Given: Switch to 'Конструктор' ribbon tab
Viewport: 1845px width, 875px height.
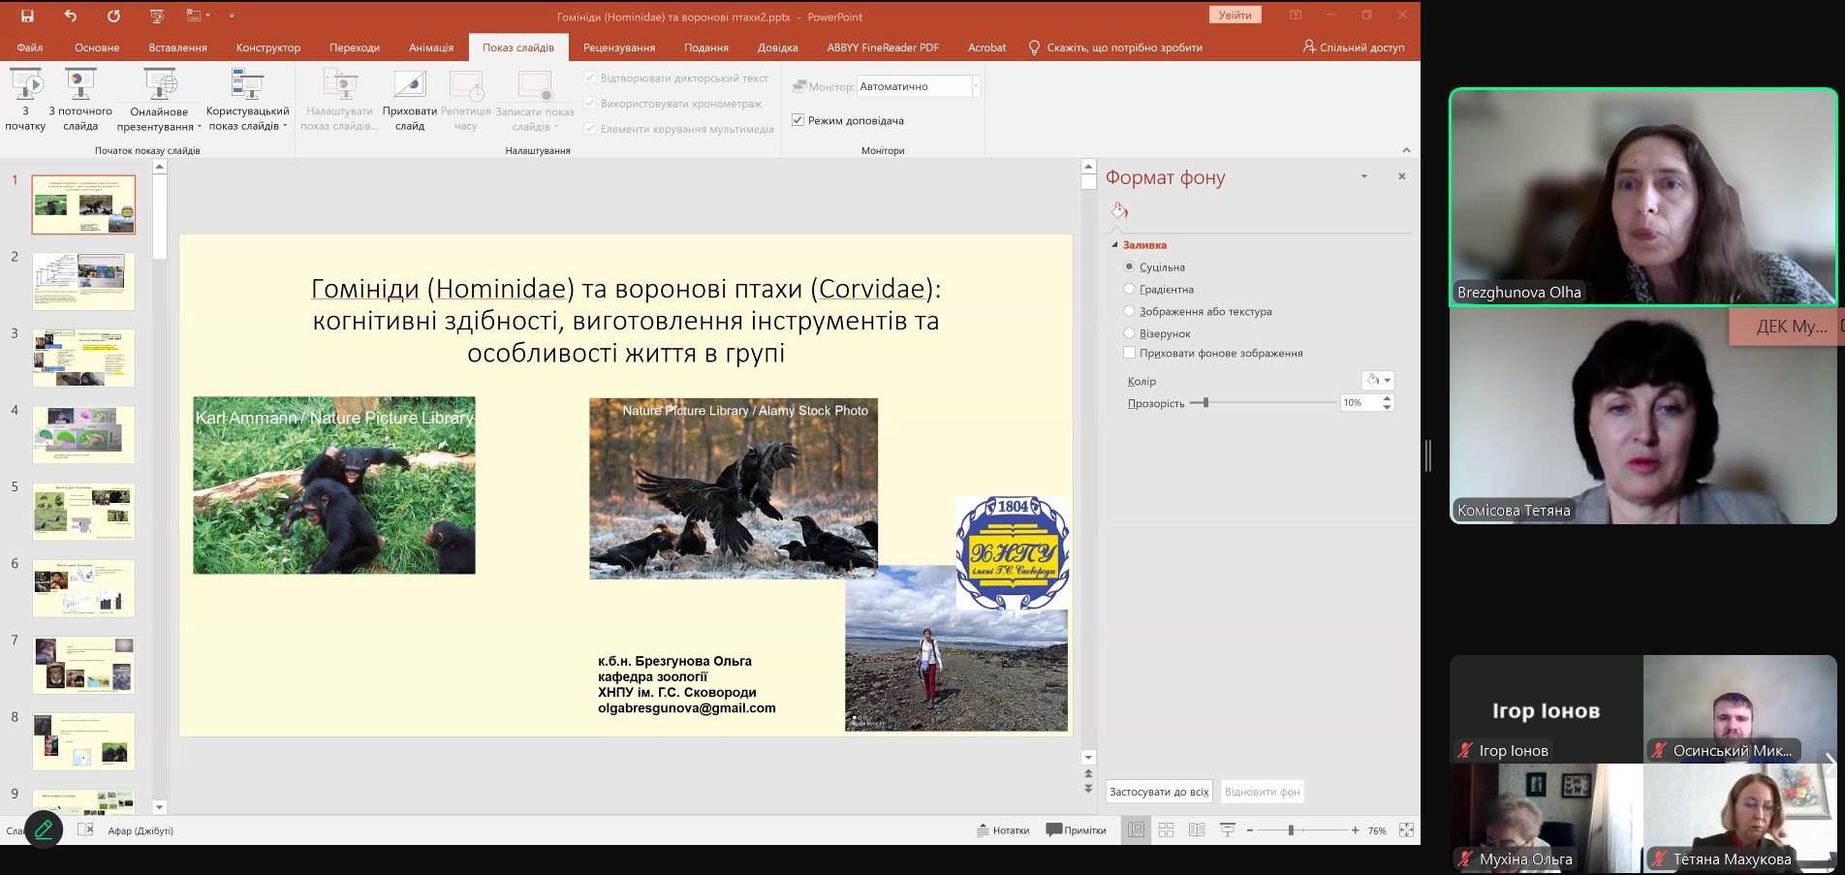Looking at the screenshot, I should (x=268, y=47).
